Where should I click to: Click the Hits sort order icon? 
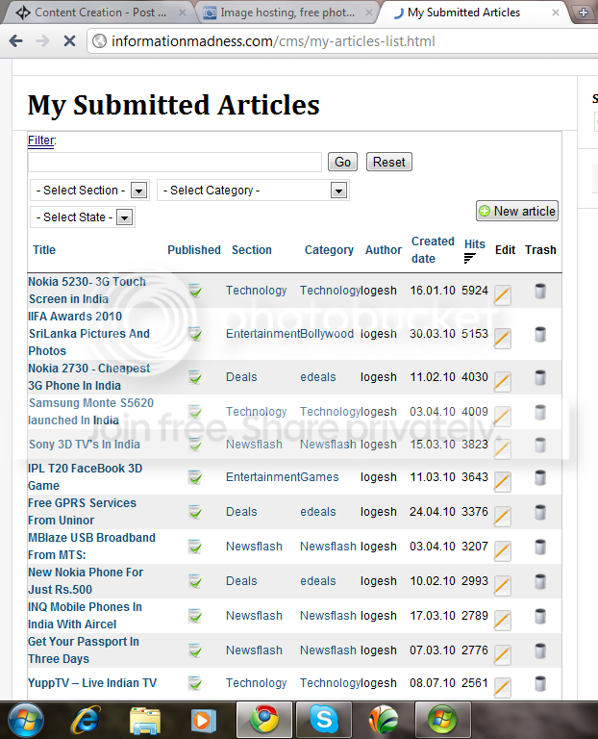tap(470, 258)
